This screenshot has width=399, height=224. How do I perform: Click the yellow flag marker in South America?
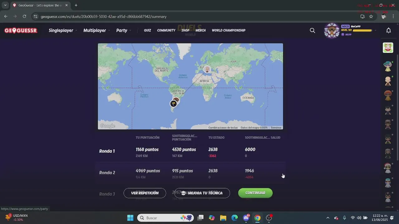(173, 104)
